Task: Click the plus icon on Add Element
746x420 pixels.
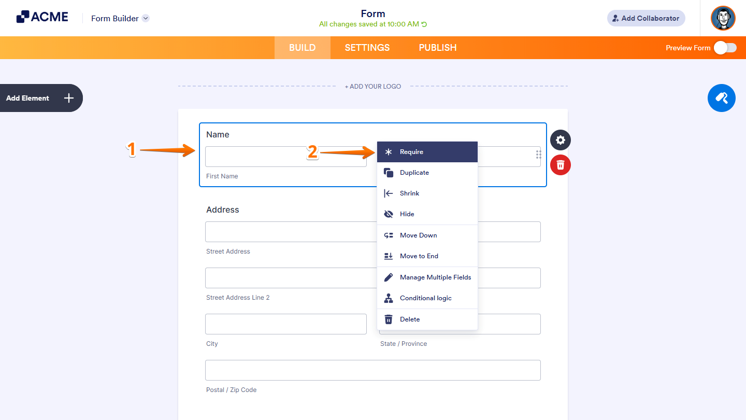Action: [69, 98]
